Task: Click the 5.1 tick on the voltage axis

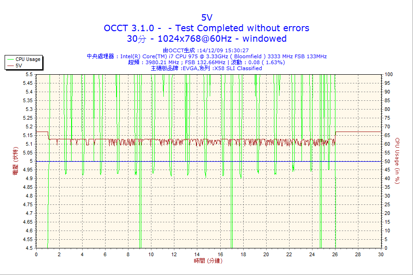Action: coord(29,144)
